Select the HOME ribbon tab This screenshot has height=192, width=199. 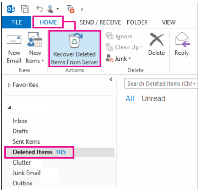(x=48, y=22)
